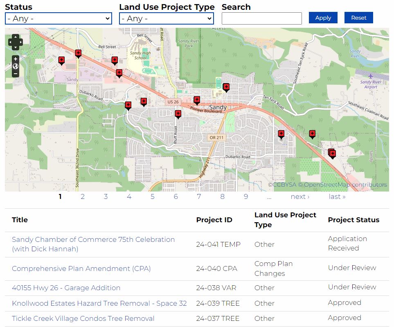Select the marker on Bluff Road
This screenshot has width=394, height=327.
178,114
